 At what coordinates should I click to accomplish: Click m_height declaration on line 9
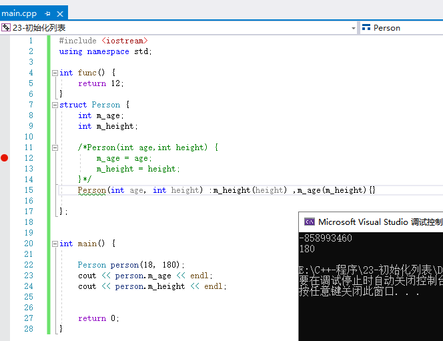(x=107, y=126)
